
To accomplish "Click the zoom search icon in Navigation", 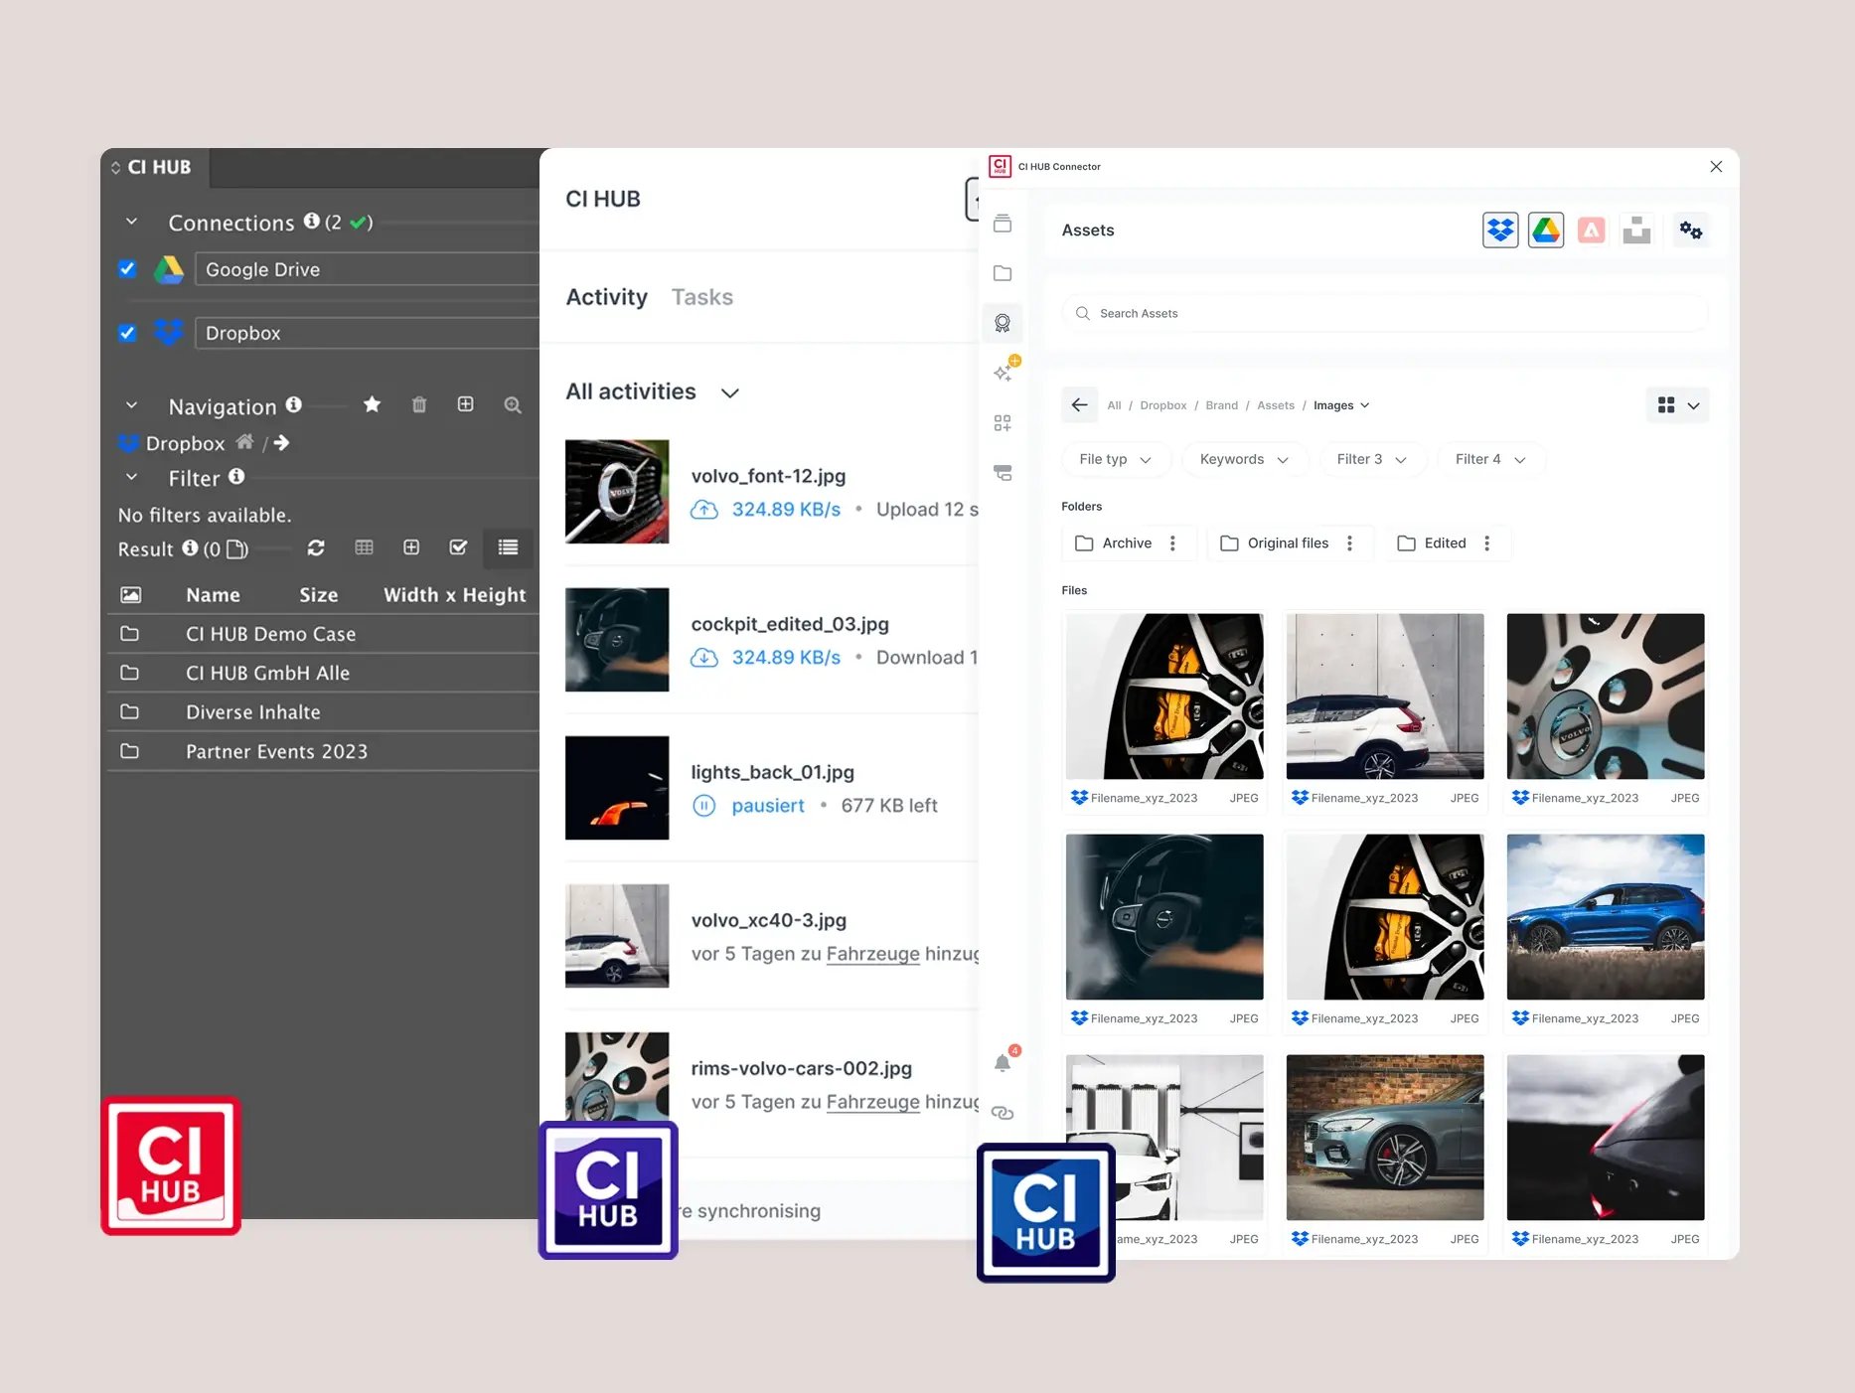I will click(513, 404).
